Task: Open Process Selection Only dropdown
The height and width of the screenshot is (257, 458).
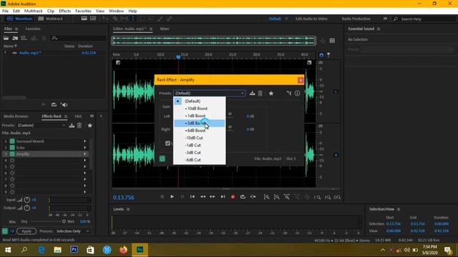Action: (x=73, y=231)
